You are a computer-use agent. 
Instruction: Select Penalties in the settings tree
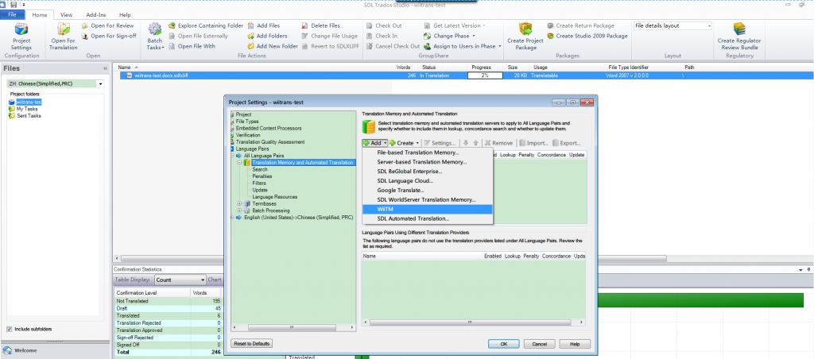coord(262,176)
